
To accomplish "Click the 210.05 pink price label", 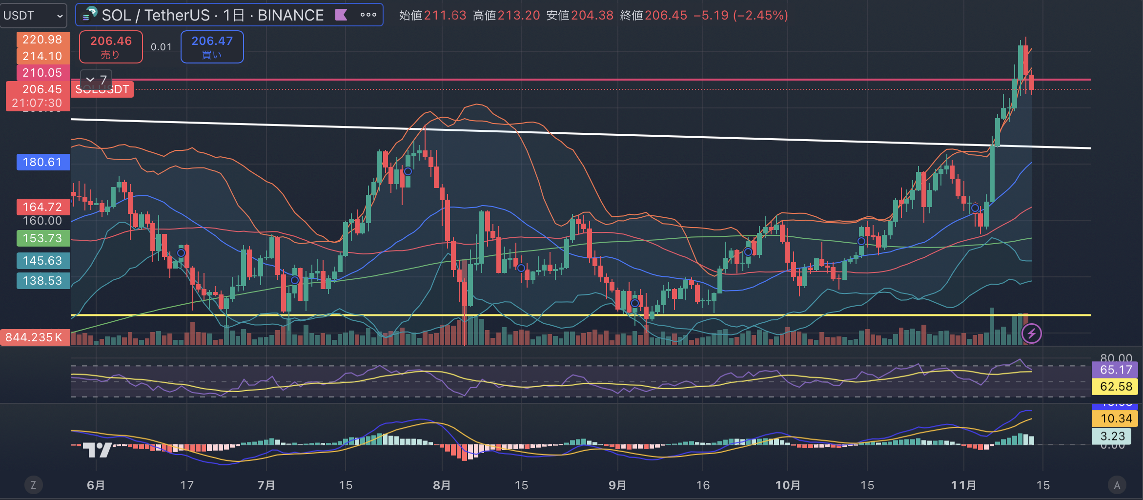I will pos(43,73).
